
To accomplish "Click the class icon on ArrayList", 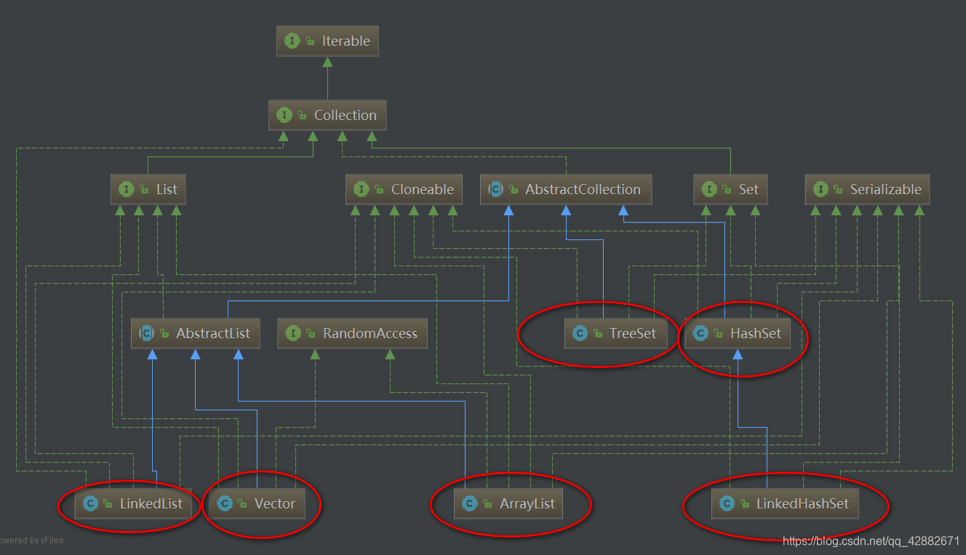I will (x=470, y=503).
